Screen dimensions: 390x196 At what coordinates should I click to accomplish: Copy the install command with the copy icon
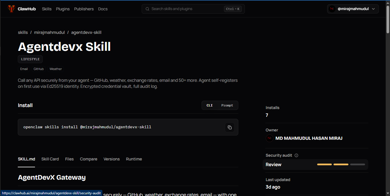tap(230, 127)
